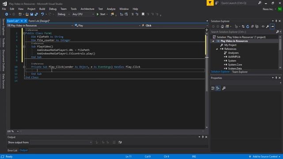Click the Solution Explorer search magnifier icon
Viewport: 283px width, 159px height.
[x=277, y=32]
